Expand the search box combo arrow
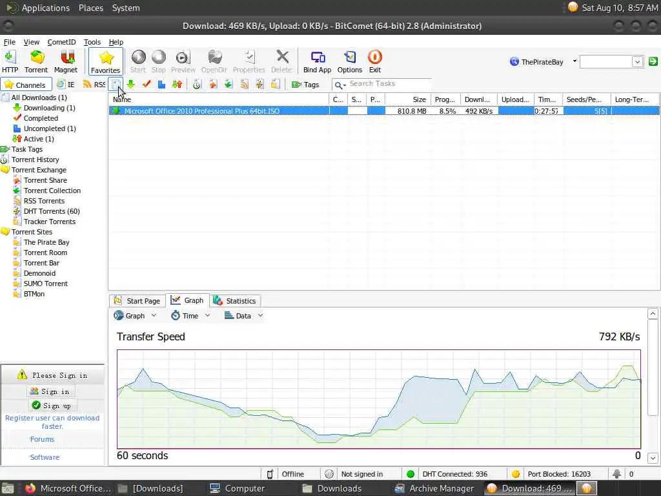 637,61
